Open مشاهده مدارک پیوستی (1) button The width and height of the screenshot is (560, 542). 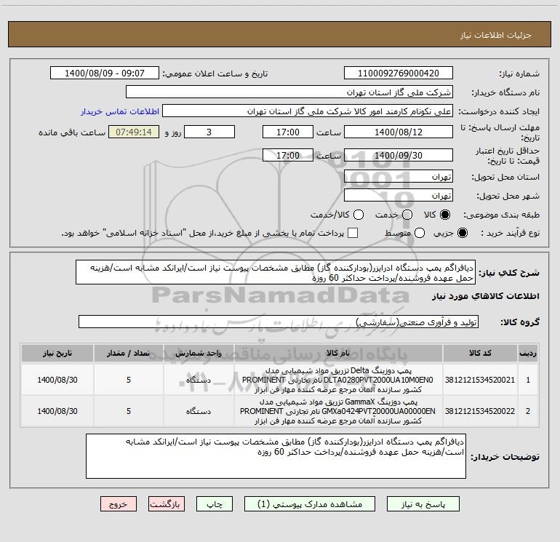pos(310,504)
